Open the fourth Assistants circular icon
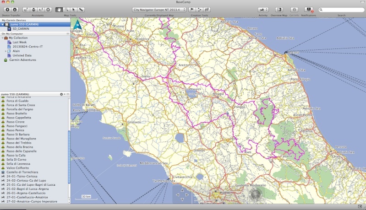The image size is (366, 210). coord(48,10)
